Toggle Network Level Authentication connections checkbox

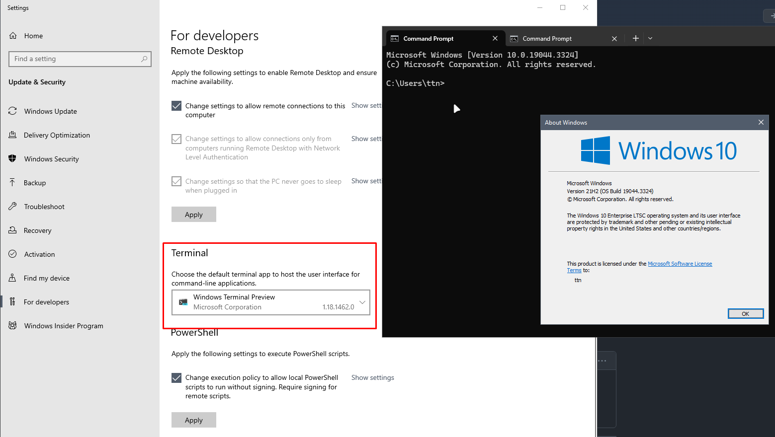(176, 139)
